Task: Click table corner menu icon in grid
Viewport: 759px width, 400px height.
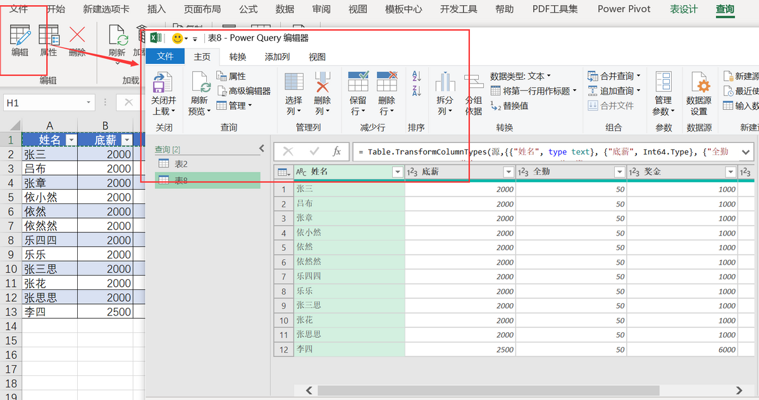Action: [x=284, y=172]
